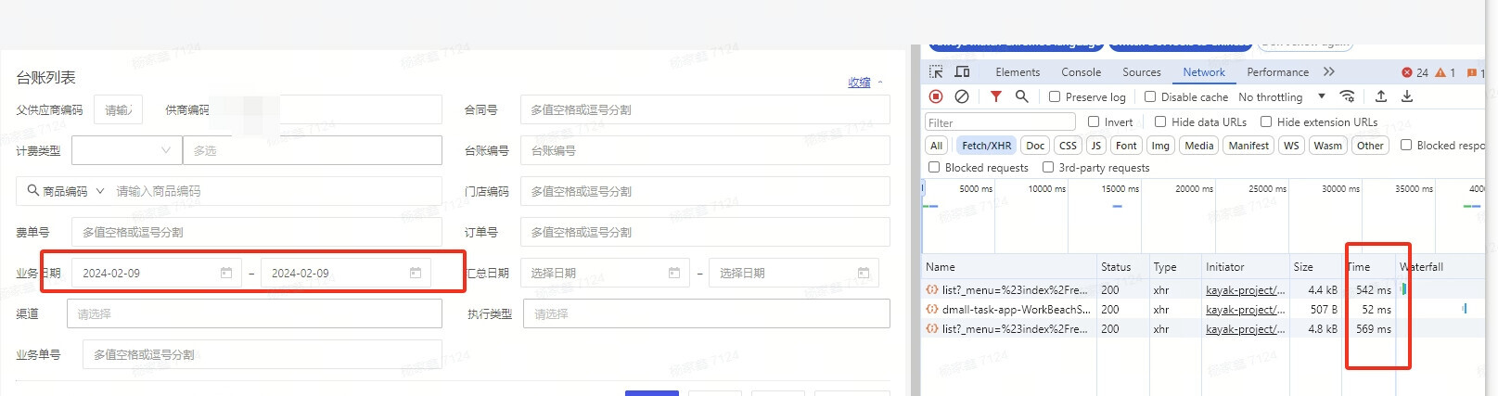Open network conditions wifi icon

(x=1348, y=96)
